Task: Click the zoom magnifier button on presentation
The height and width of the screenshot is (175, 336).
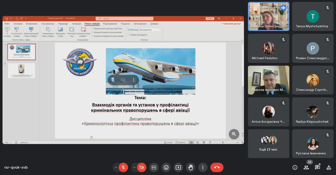Action: click(233, 134)
